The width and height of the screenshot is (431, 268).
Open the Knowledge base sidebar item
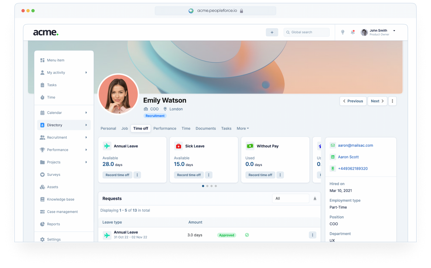[60, 199]
